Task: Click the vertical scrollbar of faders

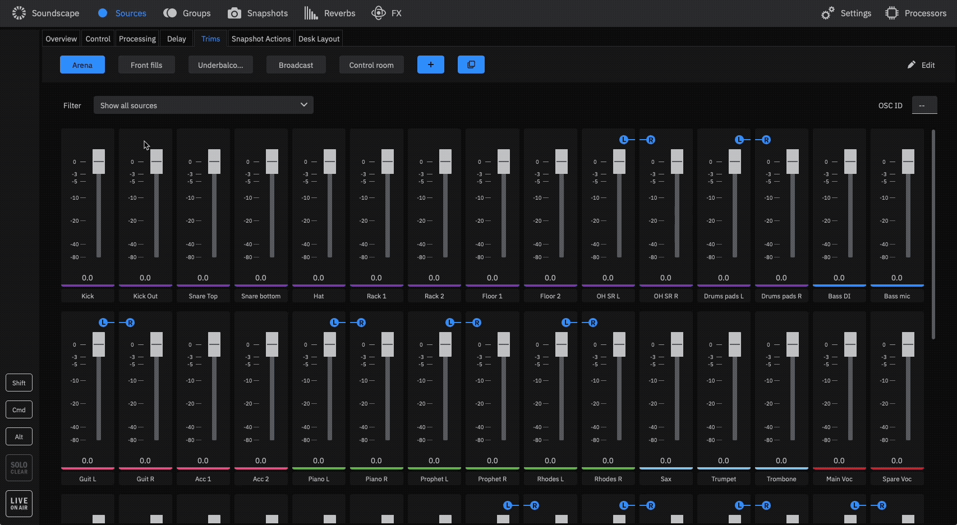Action: pyautogui.click(x=933, y=234)
